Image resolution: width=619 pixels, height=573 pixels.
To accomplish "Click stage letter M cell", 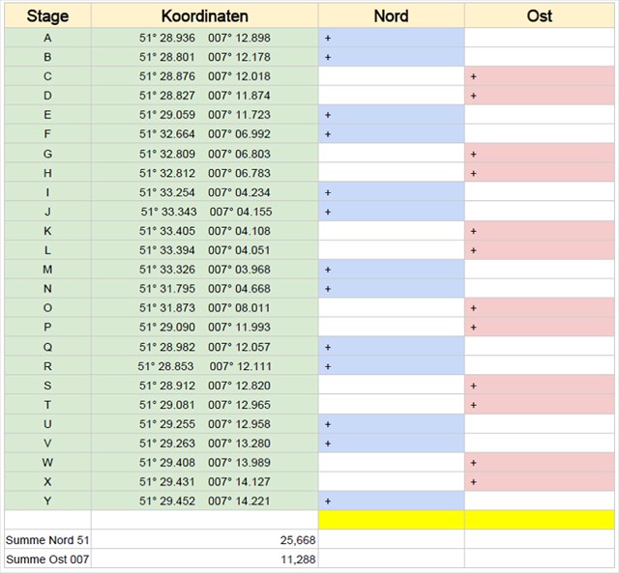I will coord(47,270).
